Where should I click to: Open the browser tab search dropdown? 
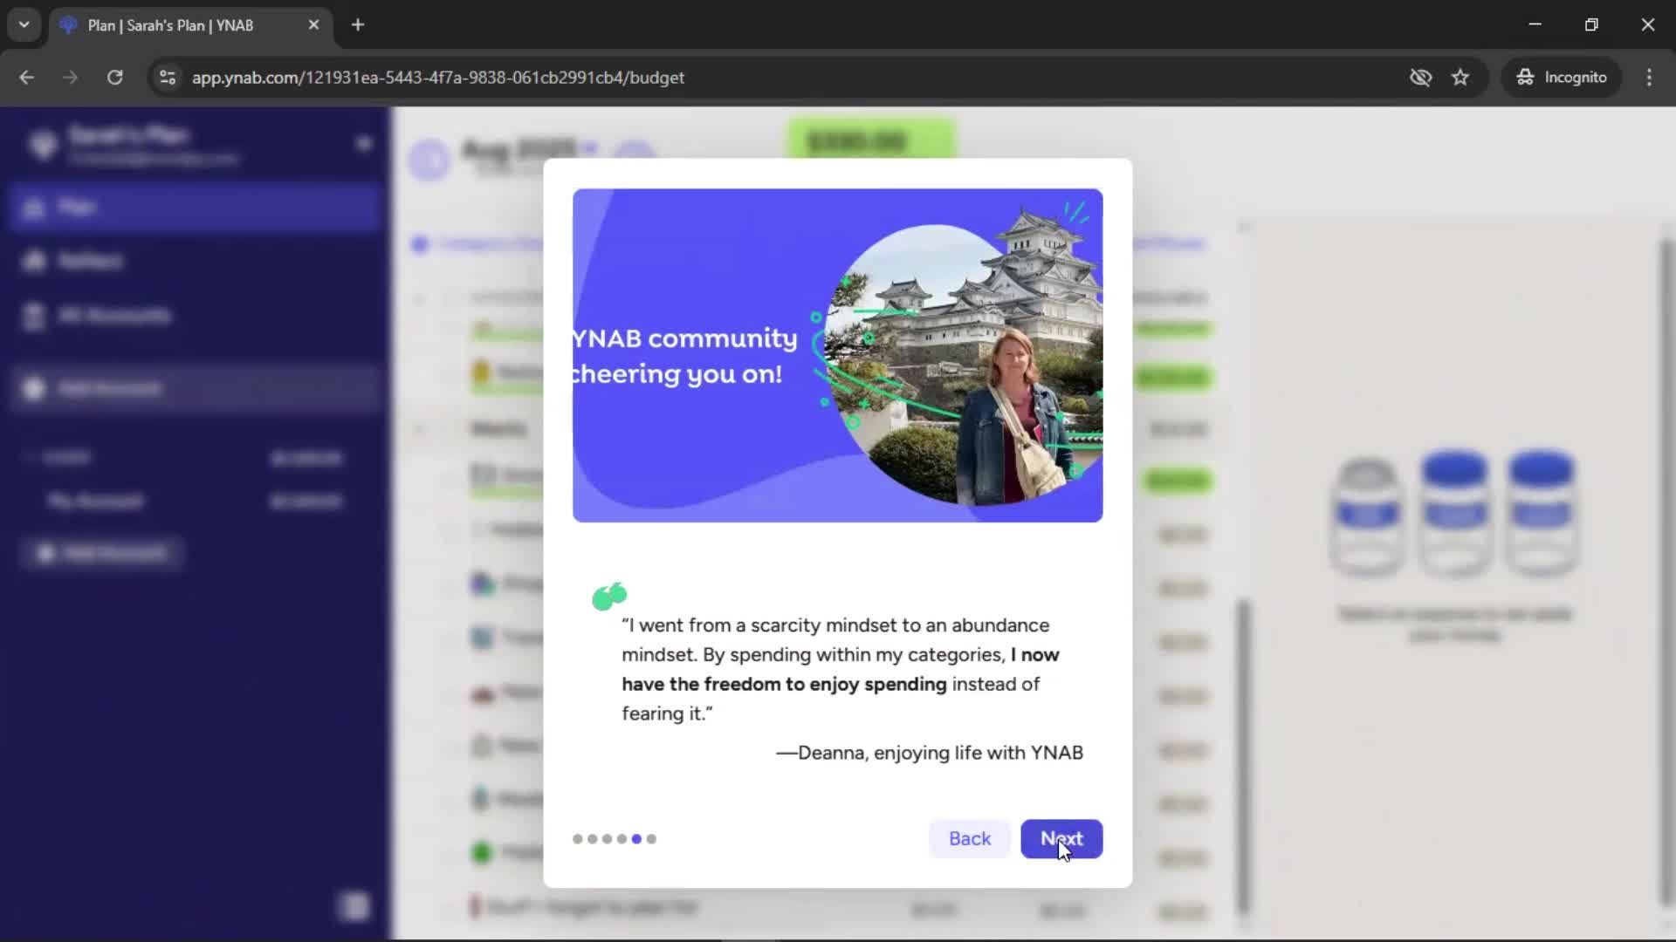click(24, 24)
